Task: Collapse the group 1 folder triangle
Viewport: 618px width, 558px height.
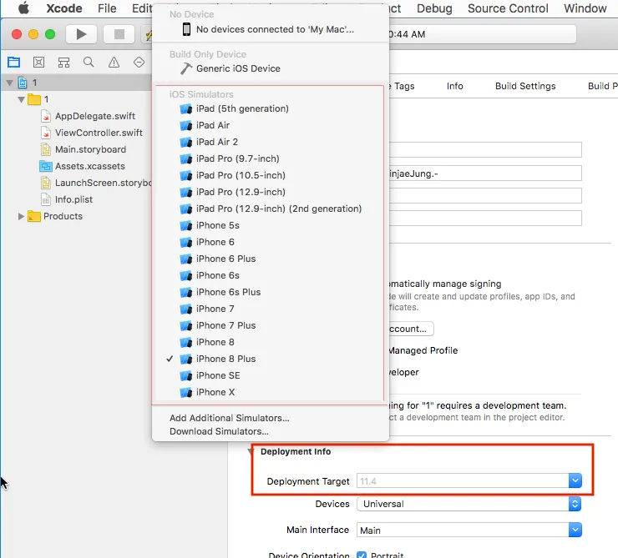Action: pyautogui.click(x=21, y=99)
